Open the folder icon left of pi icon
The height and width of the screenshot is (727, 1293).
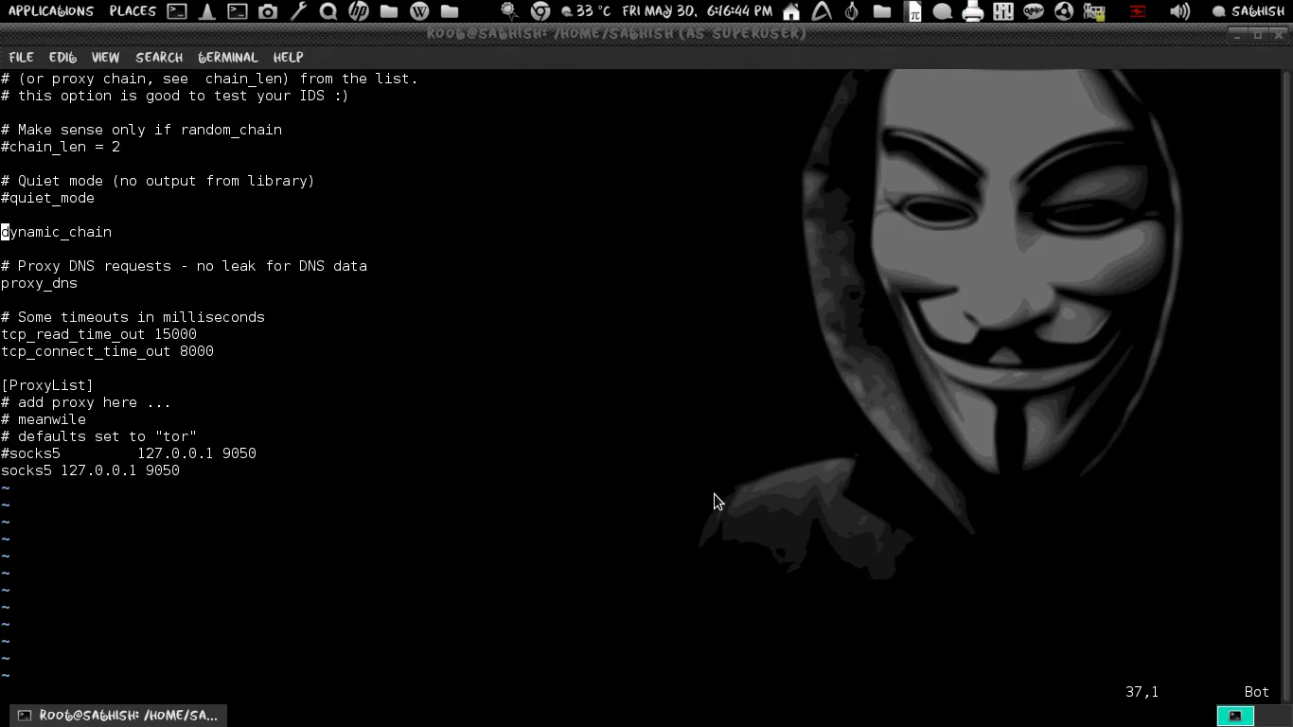pos(882,11)
